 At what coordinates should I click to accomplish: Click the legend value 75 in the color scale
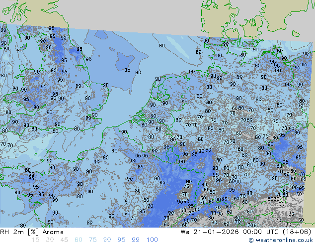(x=92, y=240)
